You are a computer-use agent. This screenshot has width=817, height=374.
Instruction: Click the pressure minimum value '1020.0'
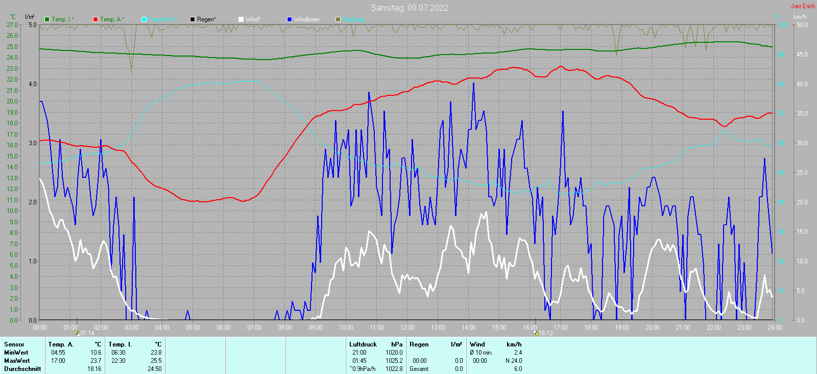pyautogui.click(x=394, y=353)
